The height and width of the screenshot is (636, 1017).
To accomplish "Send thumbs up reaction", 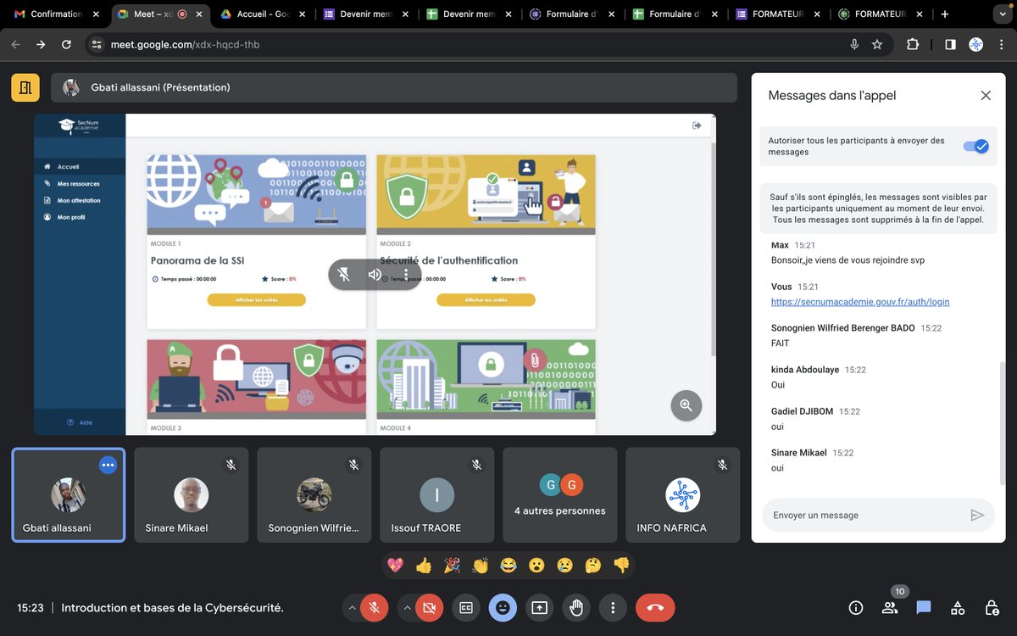I will [424, 565].
